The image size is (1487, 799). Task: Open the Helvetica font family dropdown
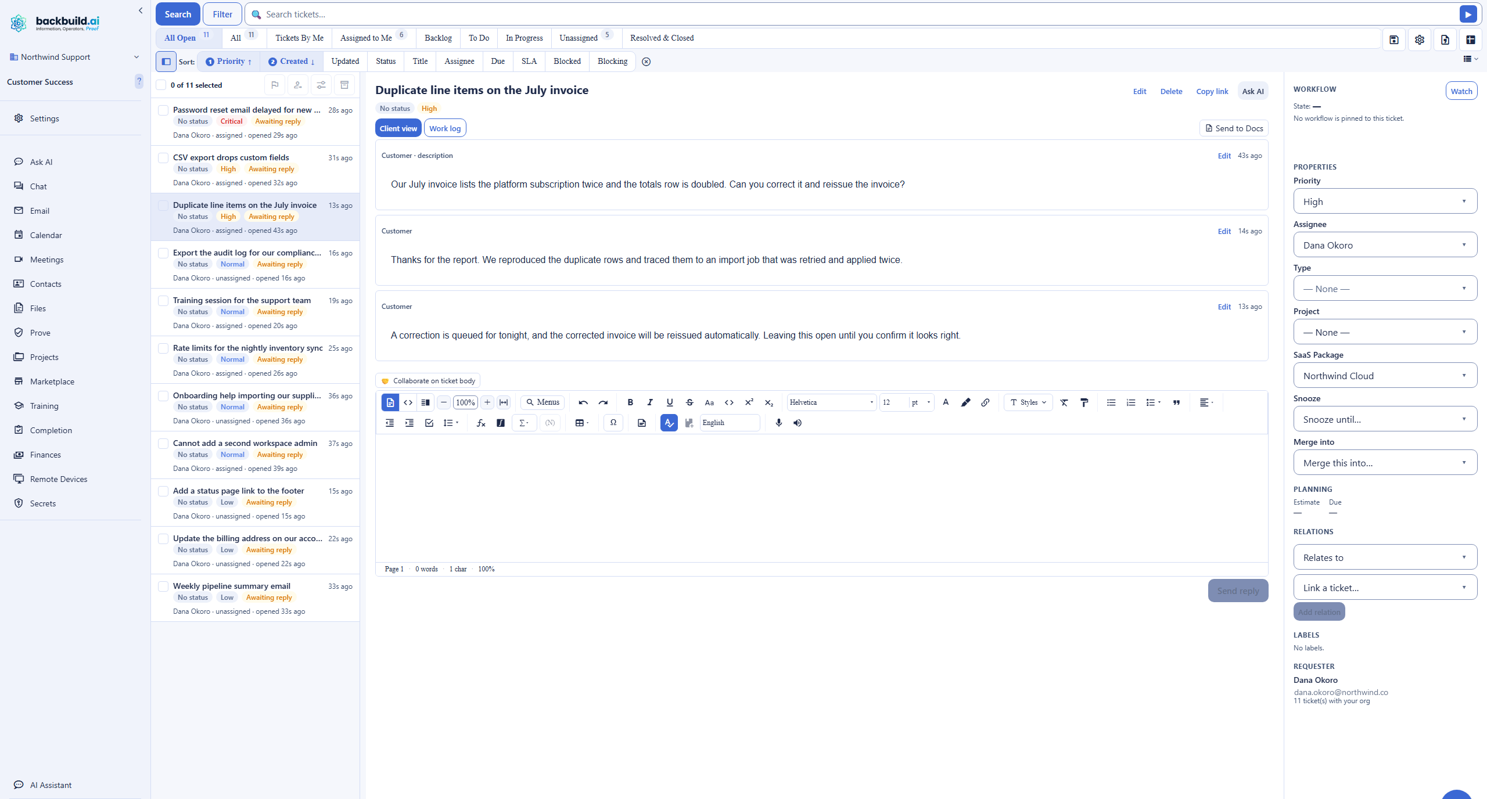pyautogui.click(x=832, y=402)
